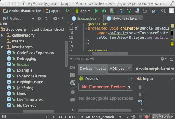This screenshot has width=175, height=119.
Task: Hide the Project panel with arrow icon
Action: tap(64, 18)
